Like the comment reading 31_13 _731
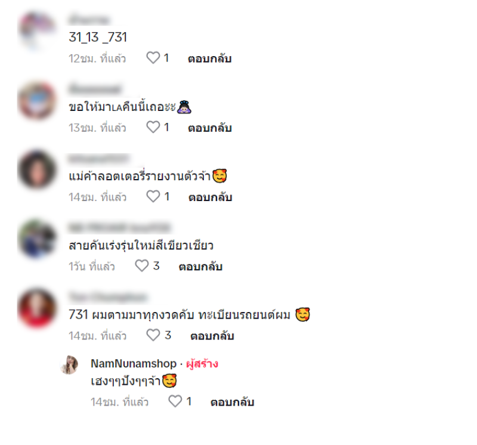Viewport: 477px width, 445px height. [x=153, y=58]
